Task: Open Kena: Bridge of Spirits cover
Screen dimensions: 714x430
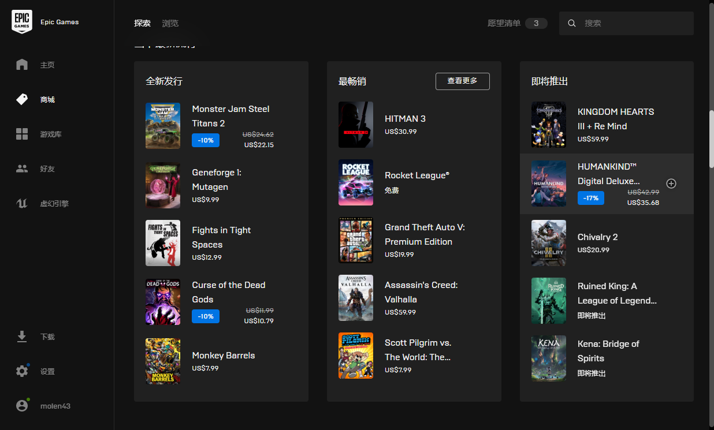Action: click(x=549, y=358)
